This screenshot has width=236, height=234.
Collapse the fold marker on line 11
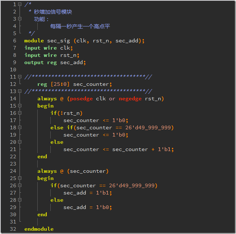point(20,77)
